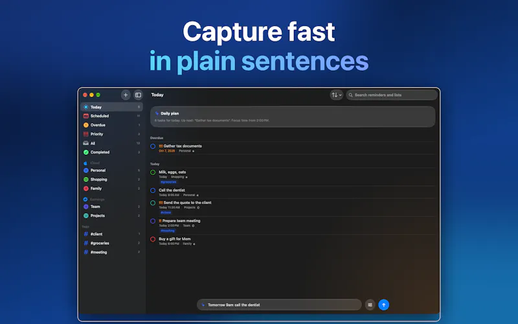Click the iCloud section header
Viewport: 518px width, 324px height.
pos(95,163)
